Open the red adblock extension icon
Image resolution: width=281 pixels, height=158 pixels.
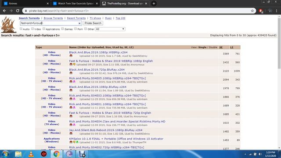click(261, 11)
